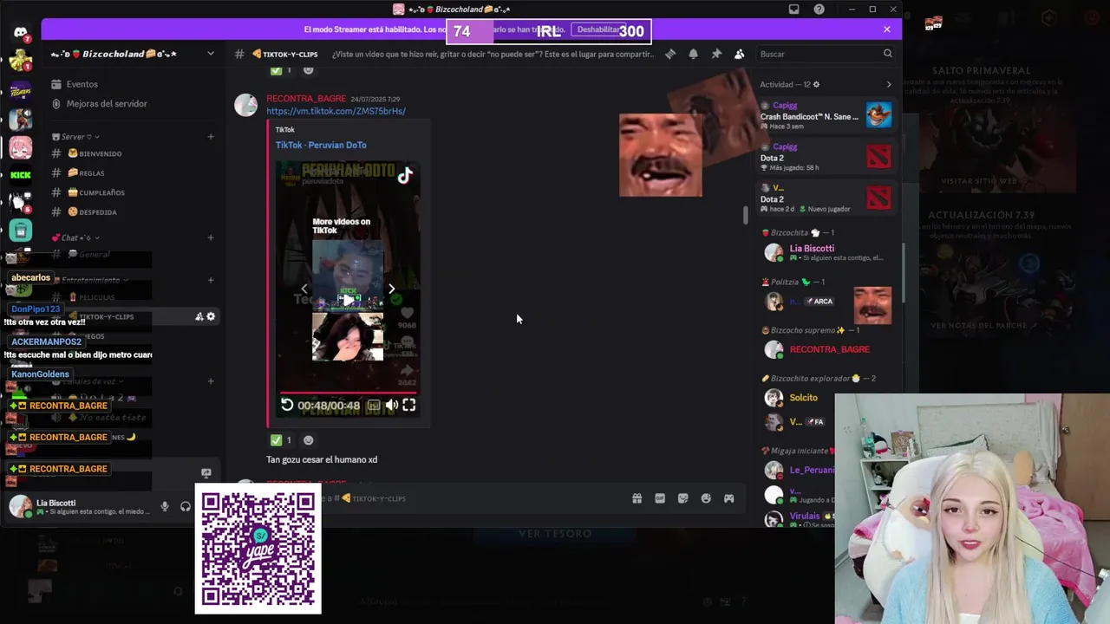Open the GIF picker
Viewport: 1110px width, 624px height.
click(660, 498)
